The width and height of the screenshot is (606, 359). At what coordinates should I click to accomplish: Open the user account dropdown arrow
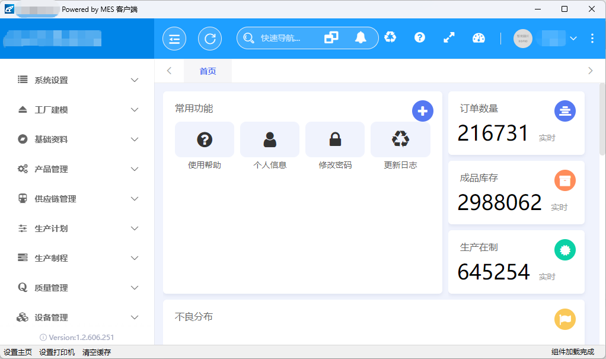(573, 39)
